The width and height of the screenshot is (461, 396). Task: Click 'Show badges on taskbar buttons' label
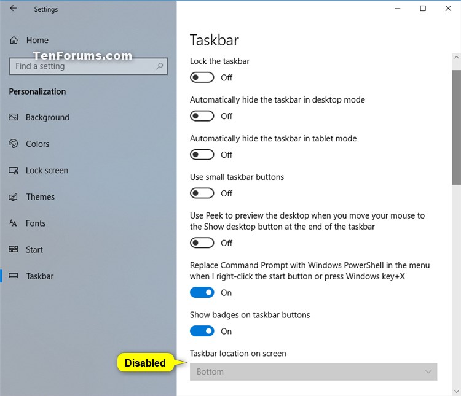click(x=250, y=315)
